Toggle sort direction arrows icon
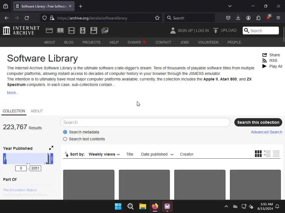This screenshot has width=285, height=213. (x=67, y=154)
